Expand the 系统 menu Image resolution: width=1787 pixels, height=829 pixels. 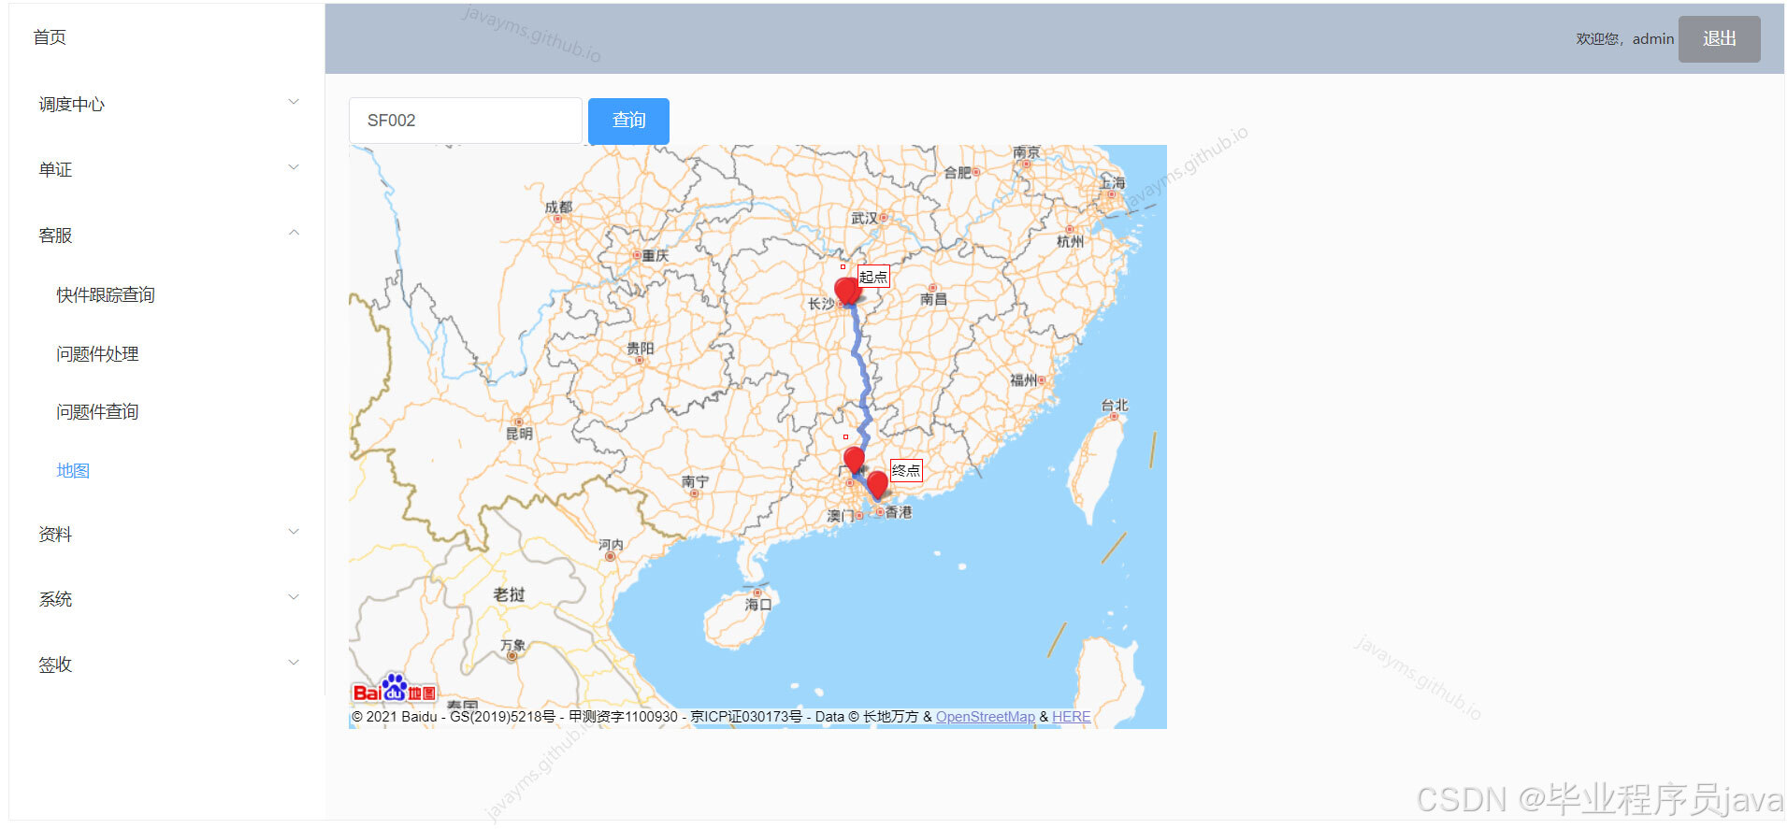(x=167, y=599)
